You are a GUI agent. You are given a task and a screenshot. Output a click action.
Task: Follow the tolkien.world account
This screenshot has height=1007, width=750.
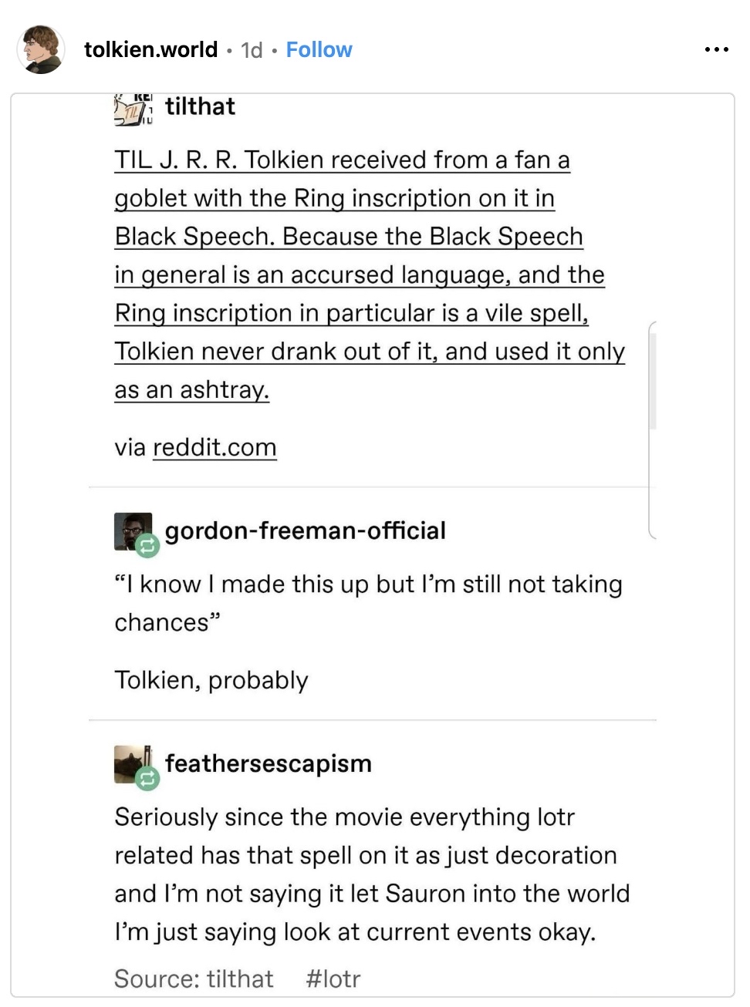point(319,50)
